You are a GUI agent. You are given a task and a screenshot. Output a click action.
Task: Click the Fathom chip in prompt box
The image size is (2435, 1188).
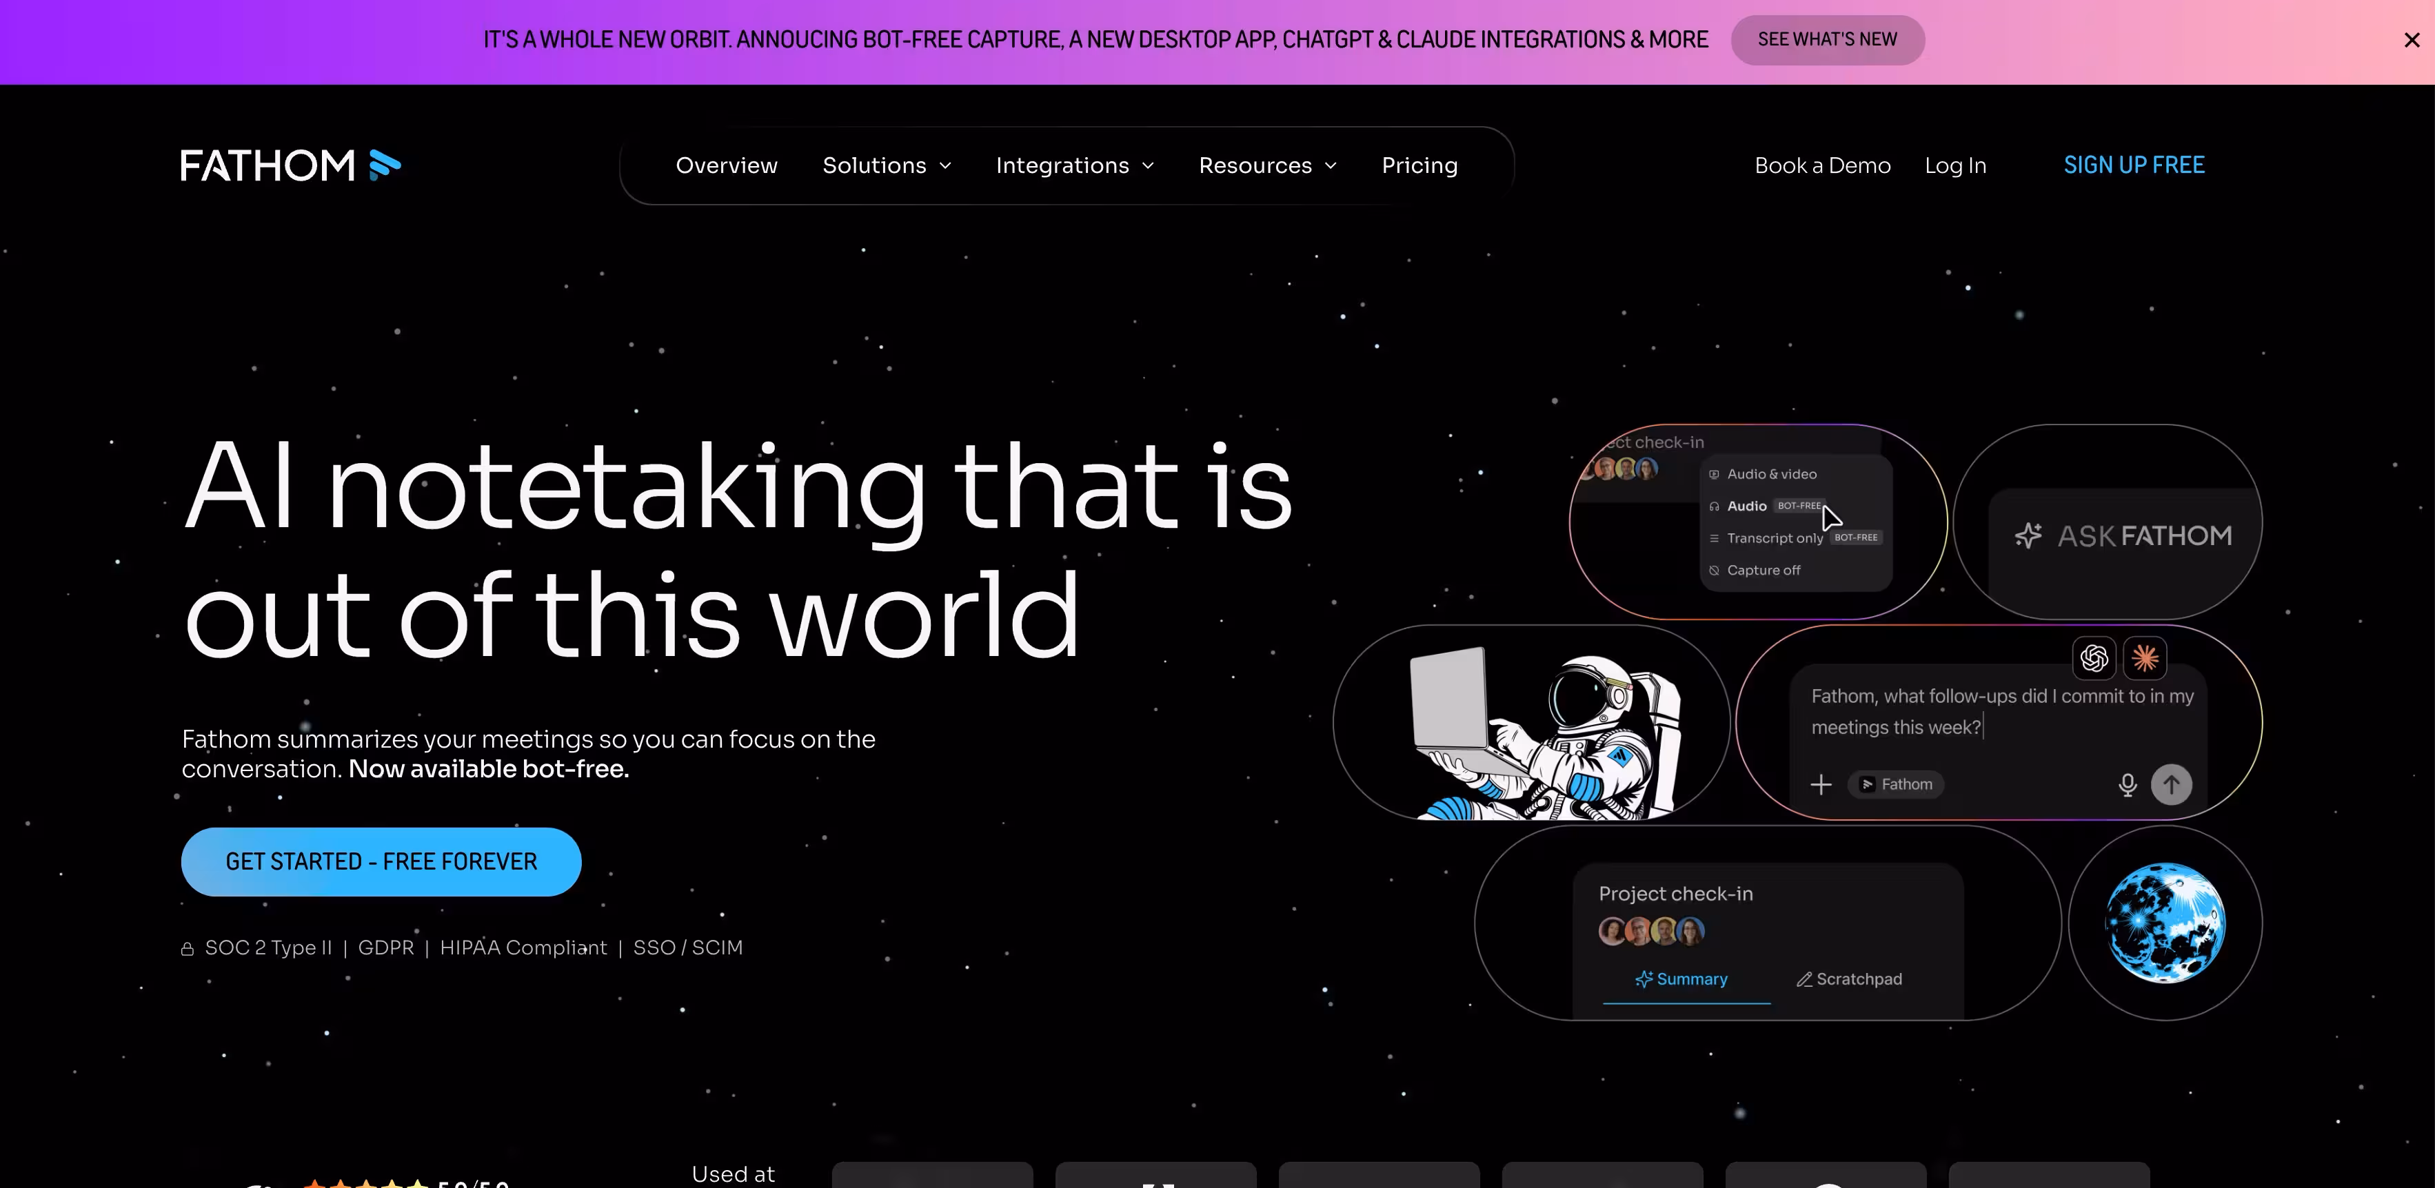click(x=1896, y=784)
